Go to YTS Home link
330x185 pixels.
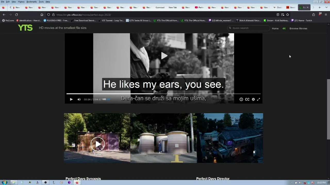pyautogui.click(x=275, y=28)
